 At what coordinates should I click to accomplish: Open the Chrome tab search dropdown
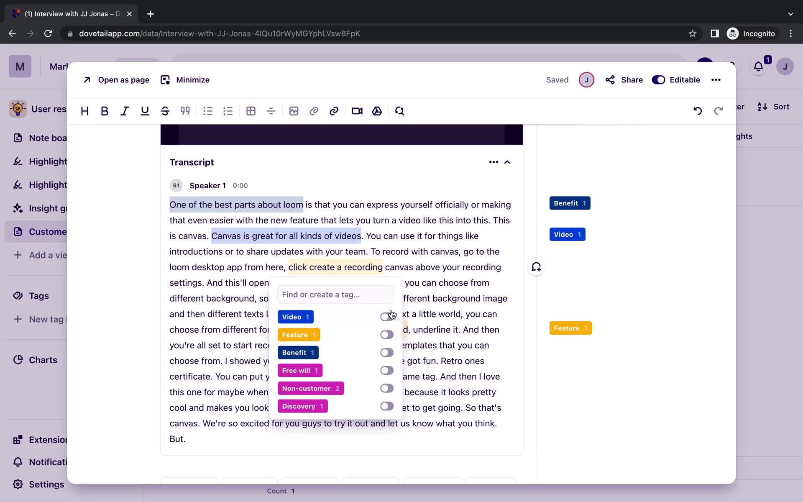(x=790, y=14)
